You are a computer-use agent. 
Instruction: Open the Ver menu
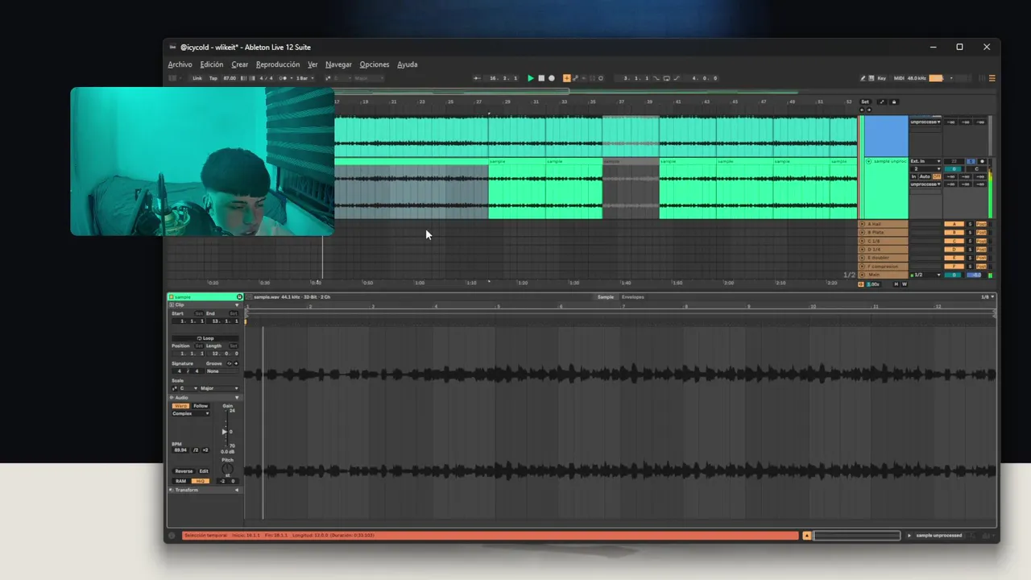[313, 64]
